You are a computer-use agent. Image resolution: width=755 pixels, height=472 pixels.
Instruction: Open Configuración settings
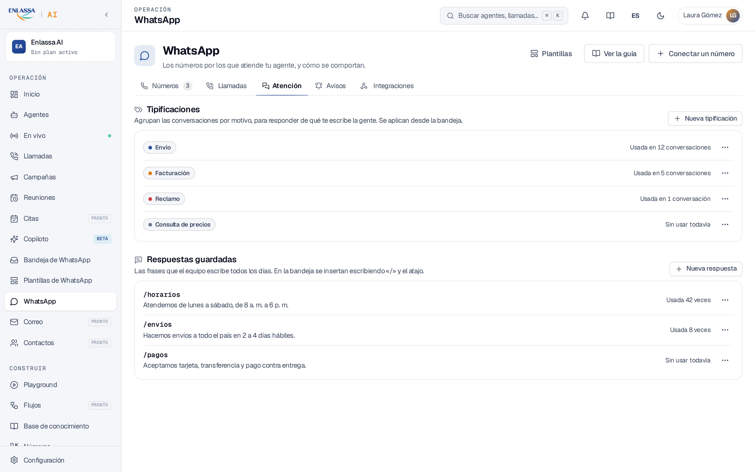click(x=61, y=460)
